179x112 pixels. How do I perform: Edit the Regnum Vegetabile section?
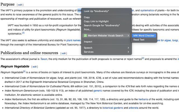coord(35,67)
